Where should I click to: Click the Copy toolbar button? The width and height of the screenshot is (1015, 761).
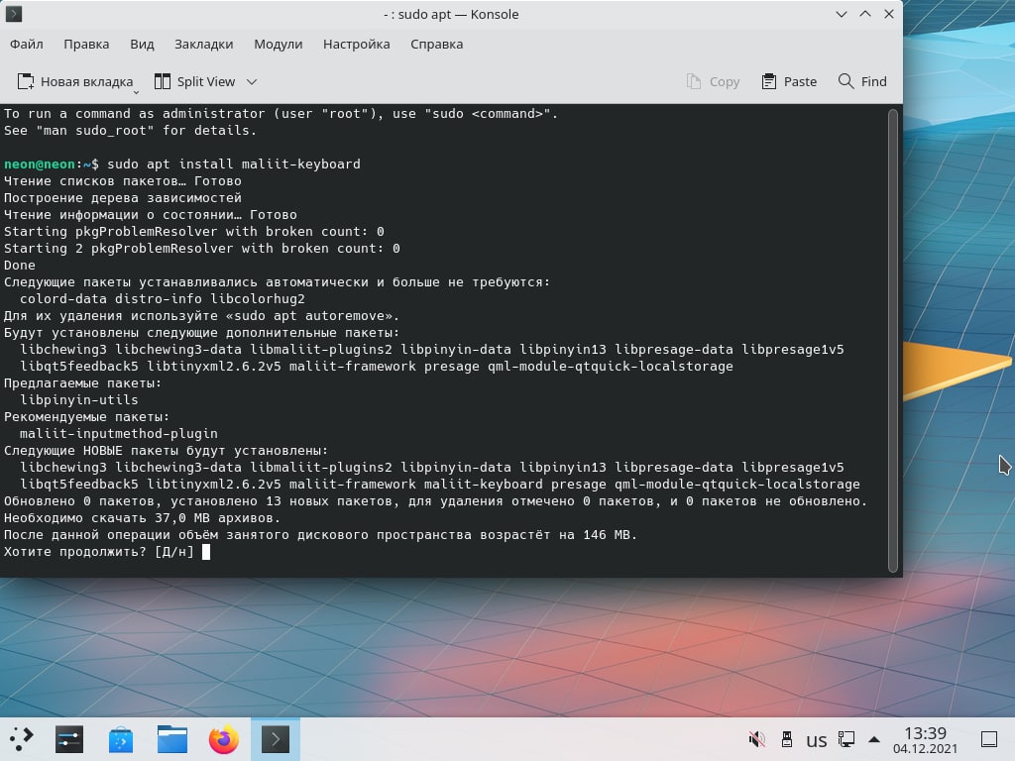(713, 81)
